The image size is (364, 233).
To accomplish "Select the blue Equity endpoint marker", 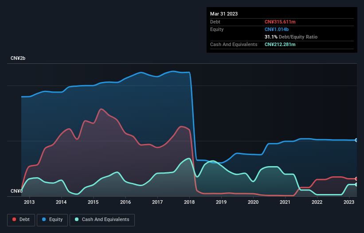I will (x=356, y=140).
